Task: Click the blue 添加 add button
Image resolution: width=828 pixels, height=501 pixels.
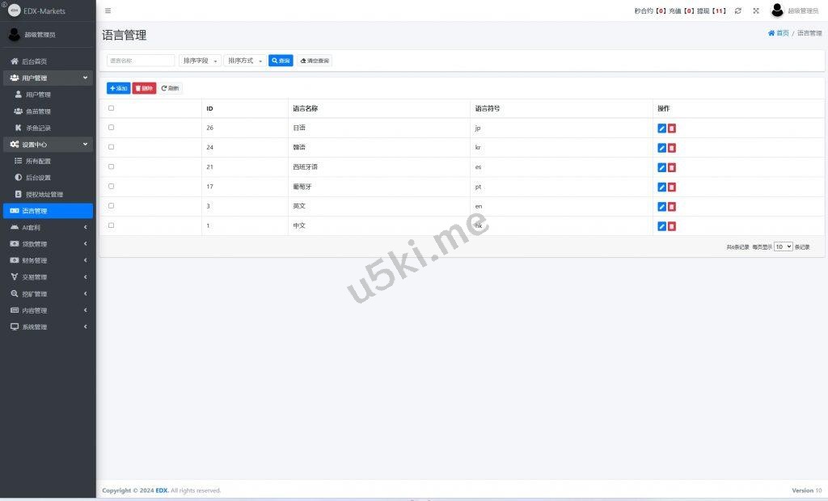Action: click(x=118, y=88)
